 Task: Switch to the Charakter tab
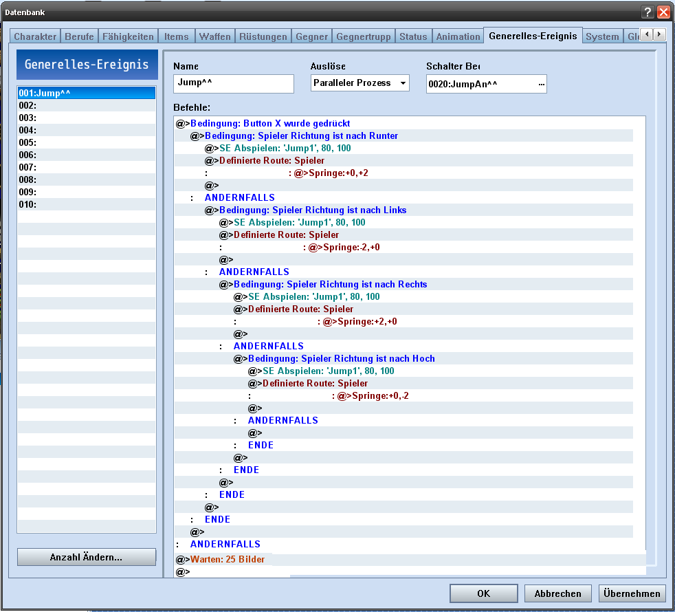click(x=36, y=36)
